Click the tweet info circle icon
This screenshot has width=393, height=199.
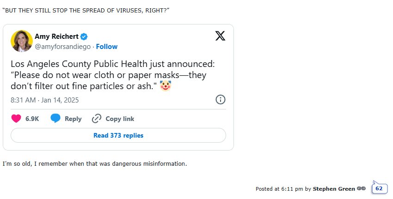(x=221, y=99)
